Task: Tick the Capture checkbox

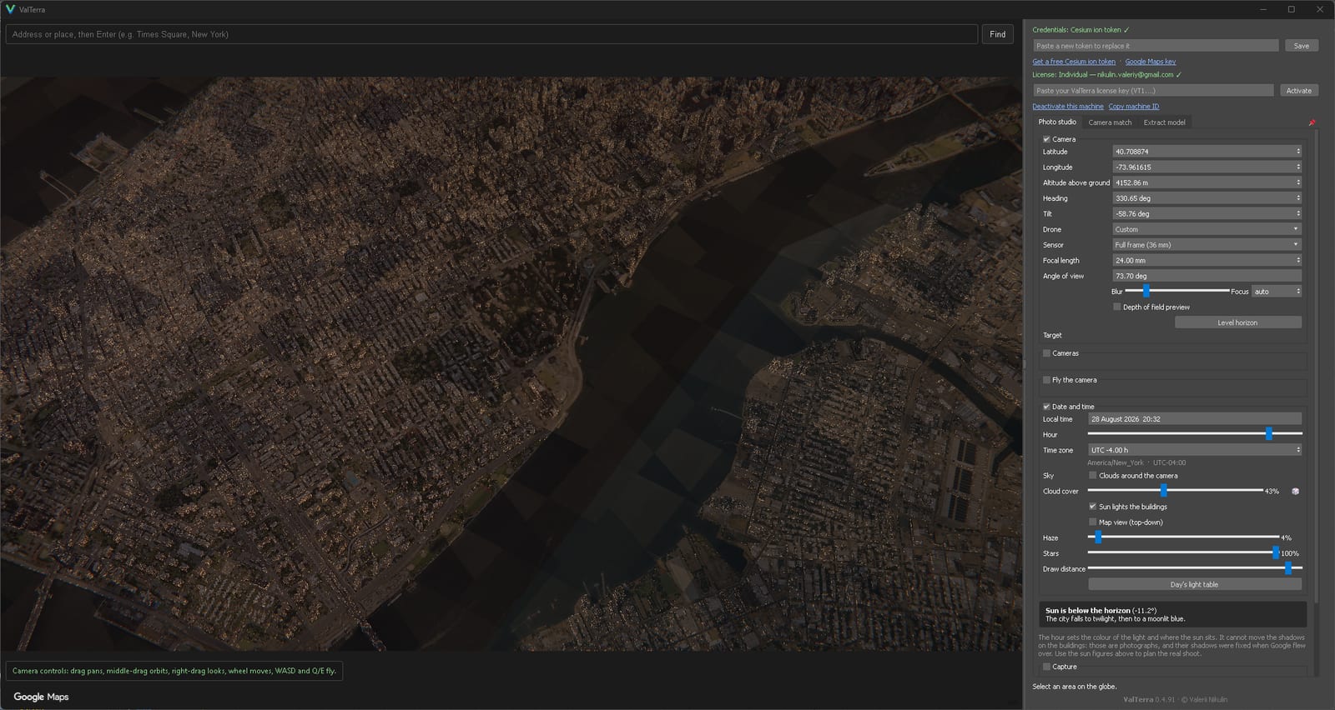Action: point(1046,667)
